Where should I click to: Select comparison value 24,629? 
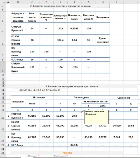click(117, 125)
